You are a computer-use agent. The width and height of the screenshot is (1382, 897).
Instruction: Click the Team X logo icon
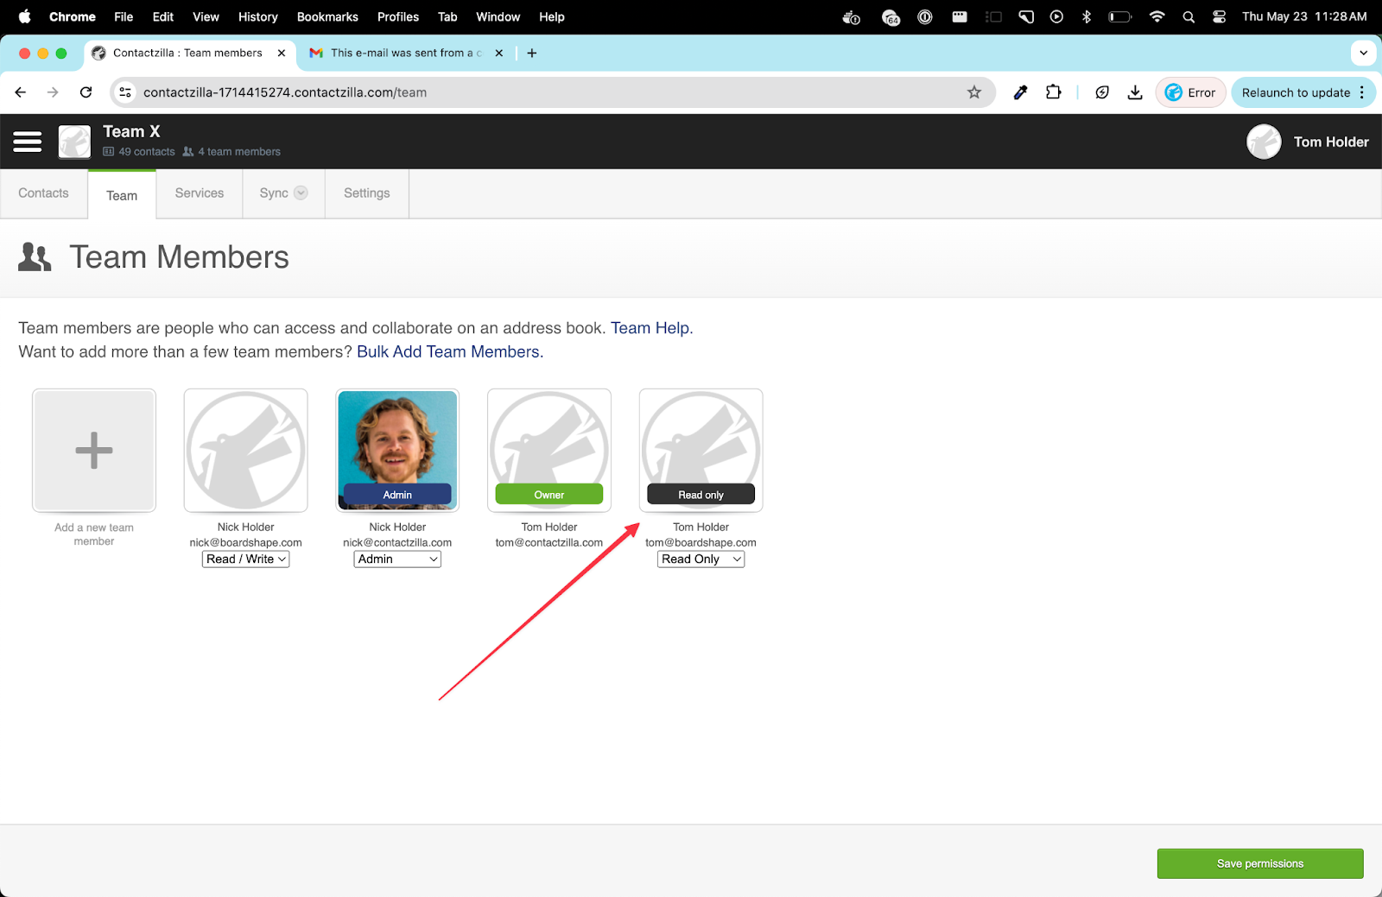[x=74, y=142]
